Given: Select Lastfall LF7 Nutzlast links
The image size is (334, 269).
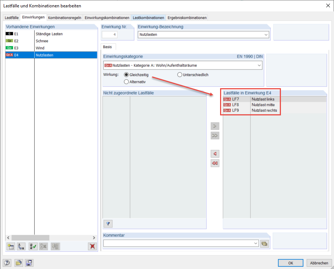Looking at the screenshot, I should 275,99.
